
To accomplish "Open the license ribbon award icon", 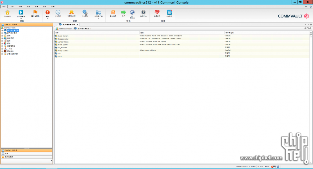I will point(72,12).
